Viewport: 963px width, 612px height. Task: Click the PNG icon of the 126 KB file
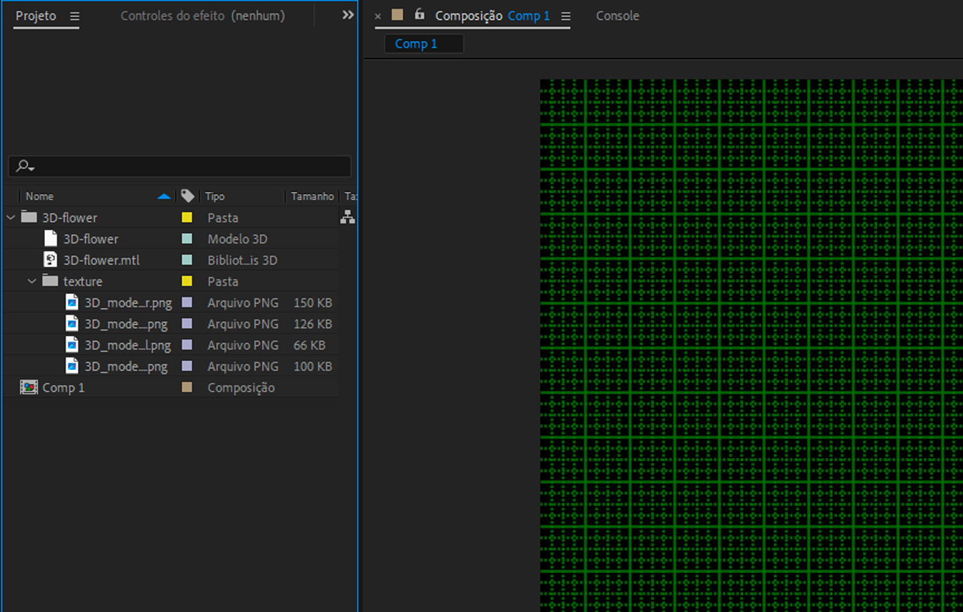(x=72, y=323)
